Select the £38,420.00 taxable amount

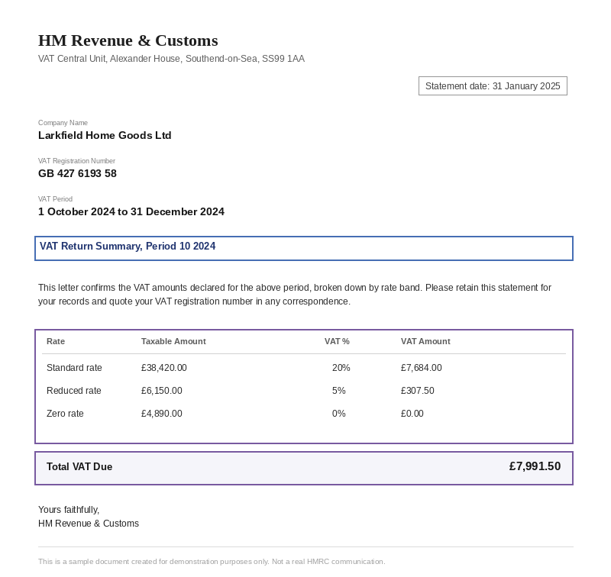163,368
